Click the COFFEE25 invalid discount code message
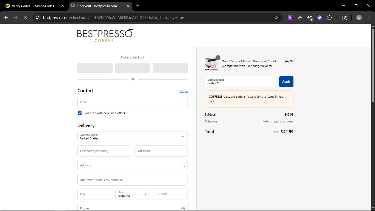375x211 pixels. point(249,99)
